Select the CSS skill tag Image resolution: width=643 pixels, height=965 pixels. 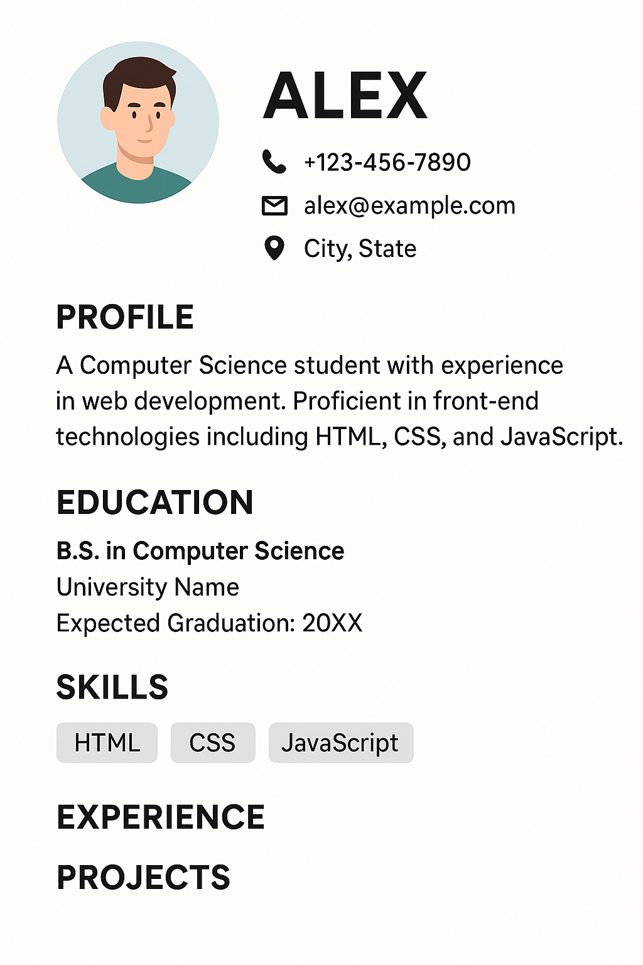coord(213,743)
